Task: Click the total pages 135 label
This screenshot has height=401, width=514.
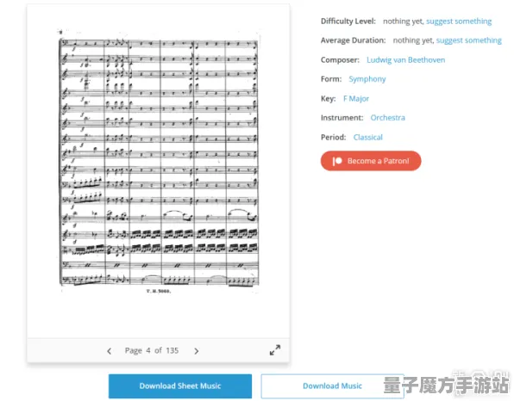Action: [172, 350]
